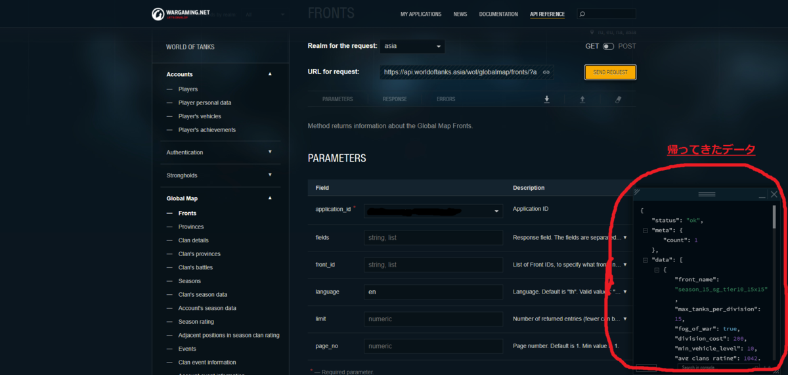Switch to the RESPONSE tab
Screen dimensions: 788x375
pyautogui.click(x=395, y=99)
